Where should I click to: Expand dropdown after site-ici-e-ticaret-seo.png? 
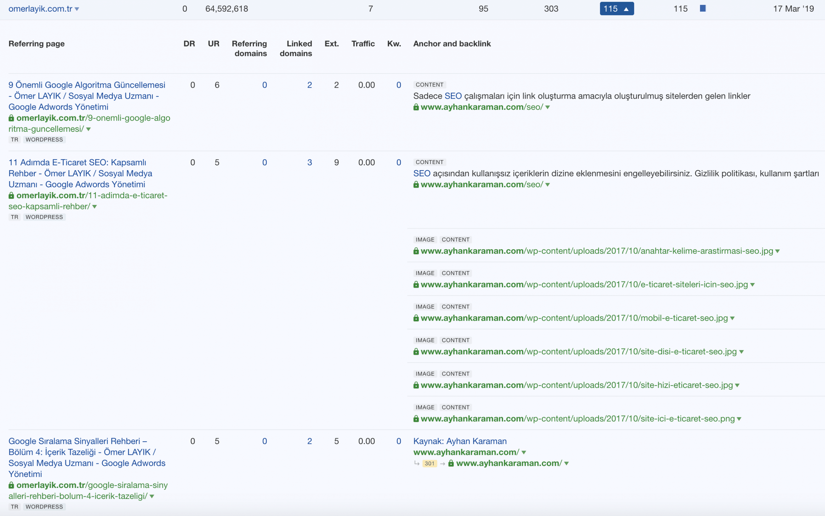(x=739, y=419)
